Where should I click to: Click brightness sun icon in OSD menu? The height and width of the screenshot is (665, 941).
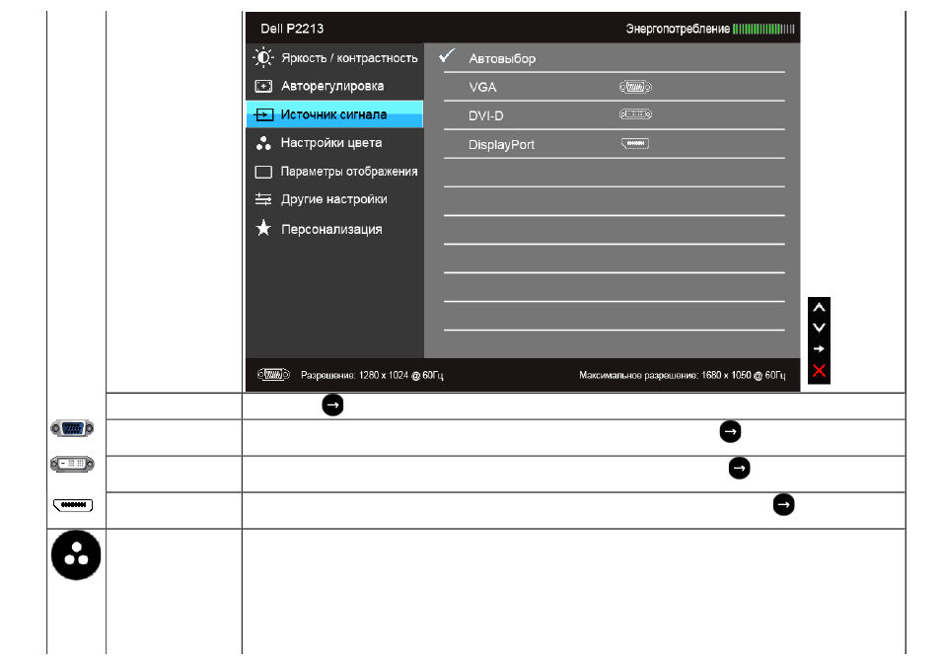click(x=263, y=57)
